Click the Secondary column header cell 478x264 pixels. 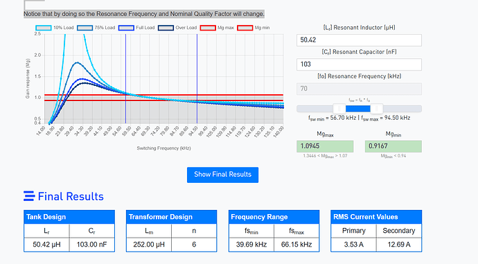tap(399, 231)
